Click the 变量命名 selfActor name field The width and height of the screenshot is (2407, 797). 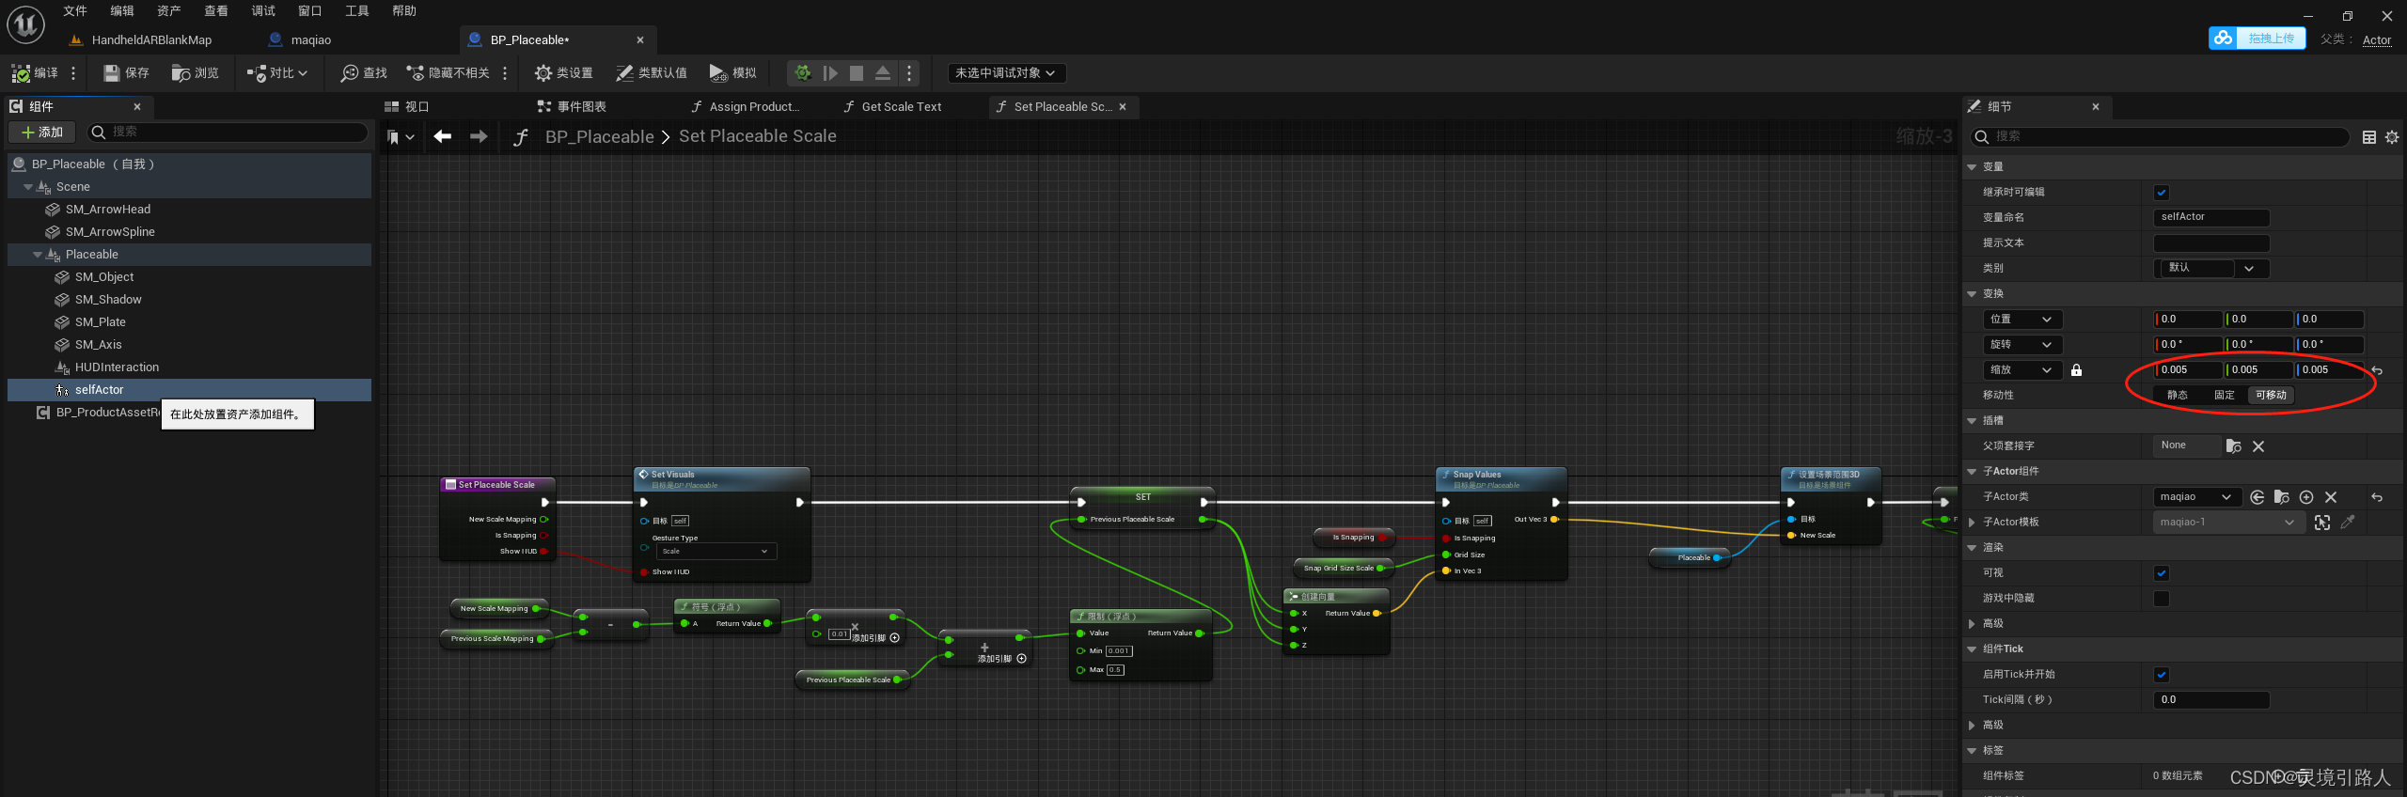2211,217
